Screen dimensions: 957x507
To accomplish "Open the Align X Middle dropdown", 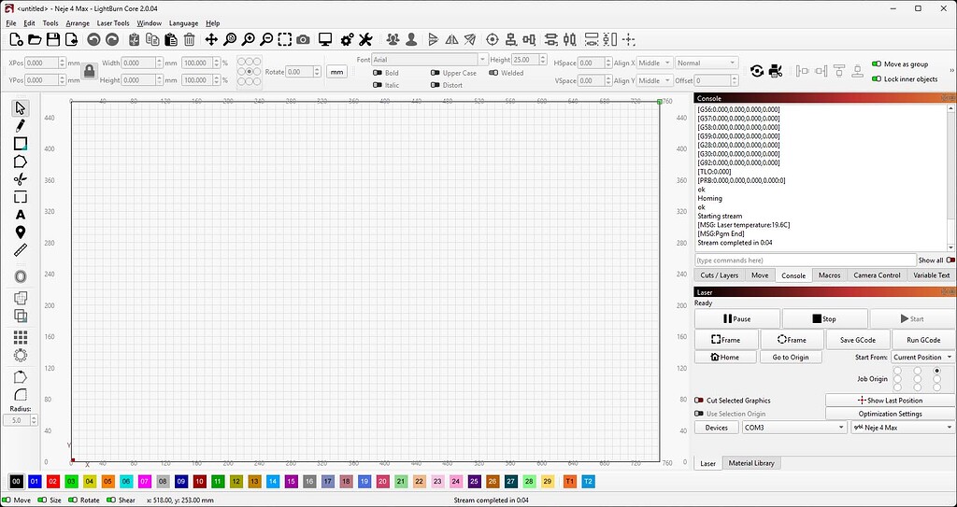I will pos(655,63).
